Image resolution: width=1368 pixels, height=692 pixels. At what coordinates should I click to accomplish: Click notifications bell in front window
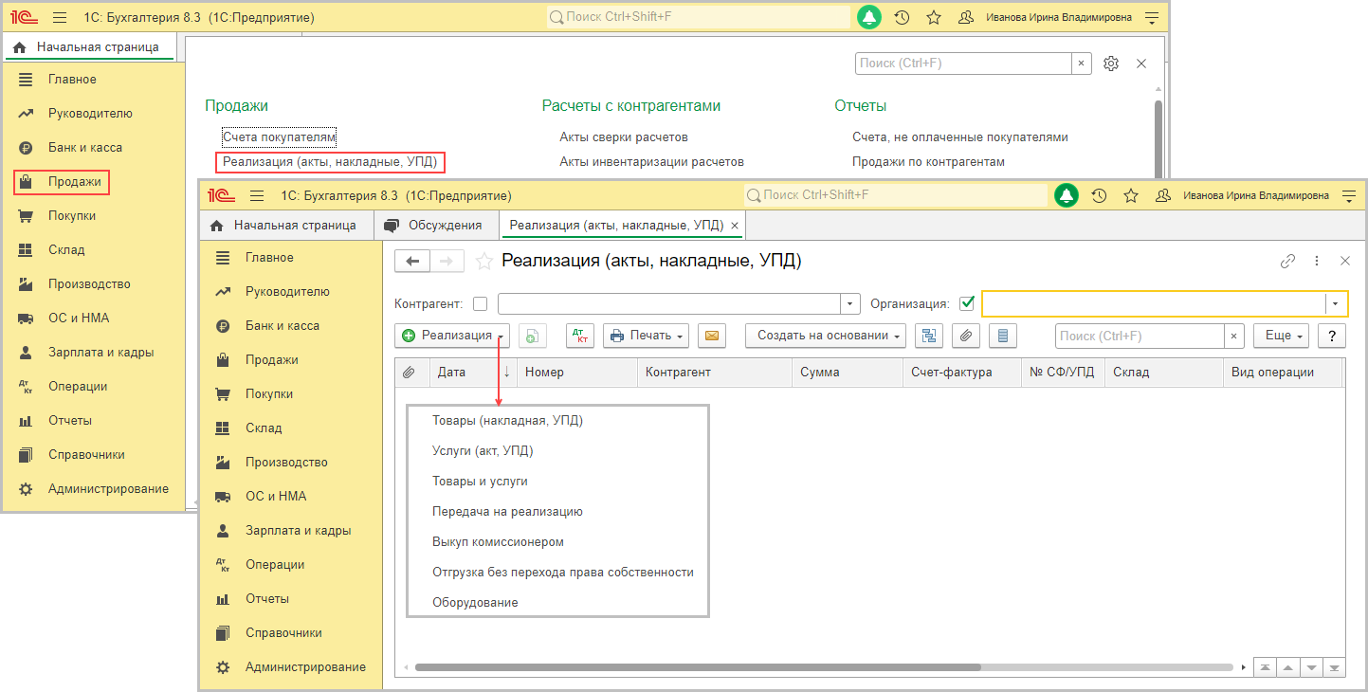click(x=1067, y=195)
